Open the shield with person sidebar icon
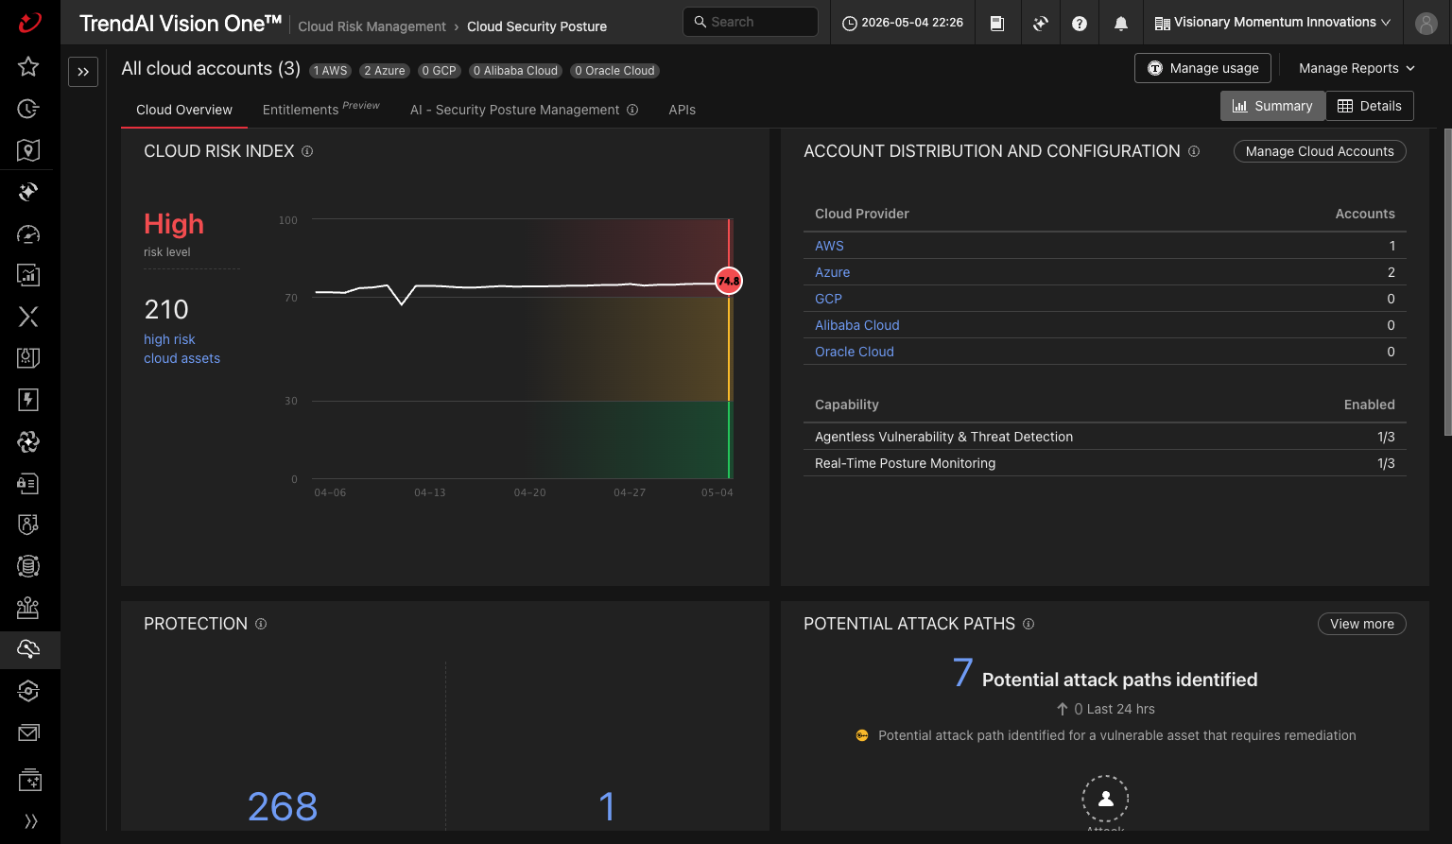The image size is (1452, 844). (x=28, y=525)
